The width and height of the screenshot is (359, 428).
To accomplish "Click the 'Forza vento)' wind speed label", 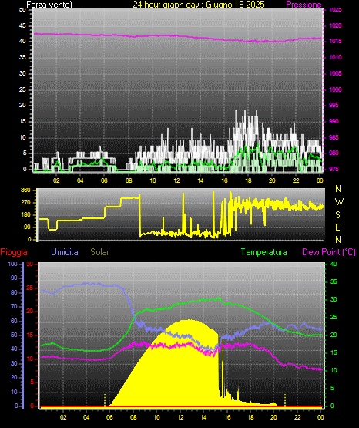I will tap(49, 5).
